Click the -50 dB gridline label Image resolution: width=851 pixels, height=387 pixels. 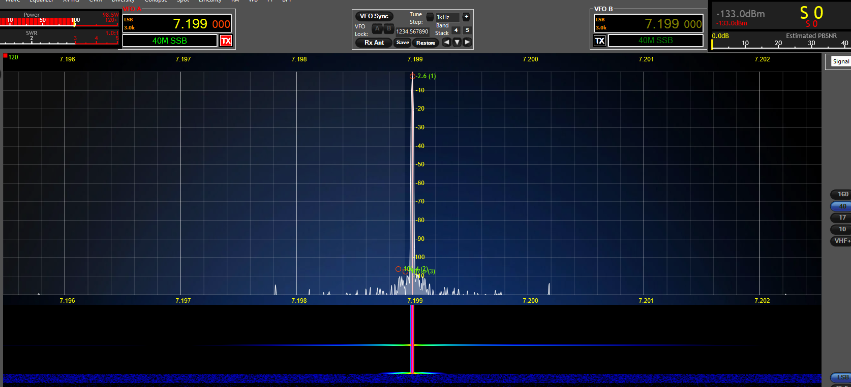click(x=420, y=164)
